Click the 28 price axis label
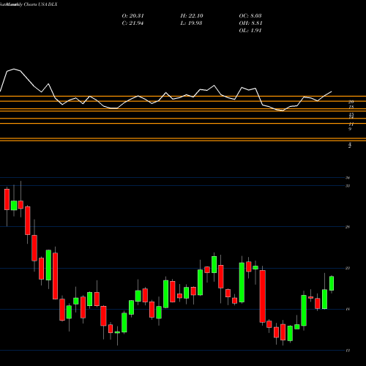The height and width of the screenshot is (366, 366). tap(348, 227)
